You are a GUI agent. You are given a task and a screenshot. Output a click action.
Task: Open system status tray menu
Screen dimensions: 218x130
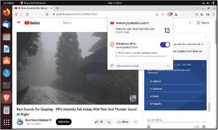click(x=208, y=3)
